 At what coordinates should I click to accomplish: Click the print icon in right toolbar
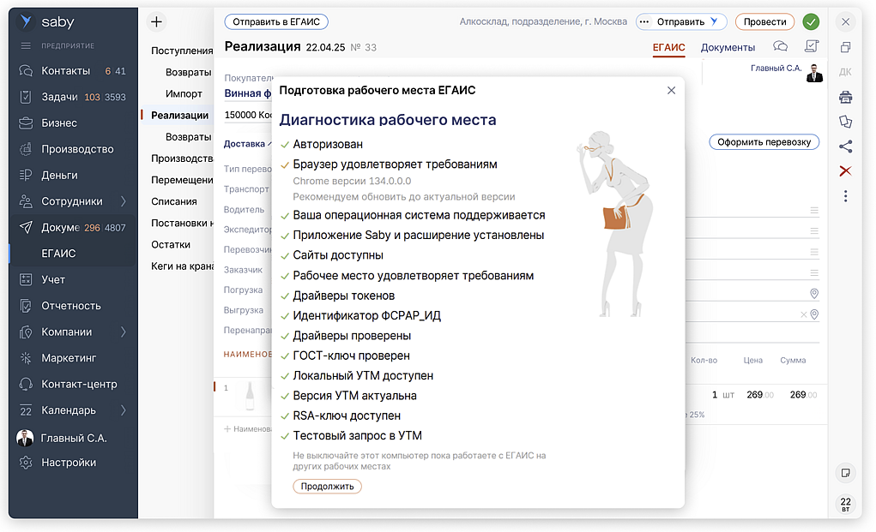tap(845, 97)
